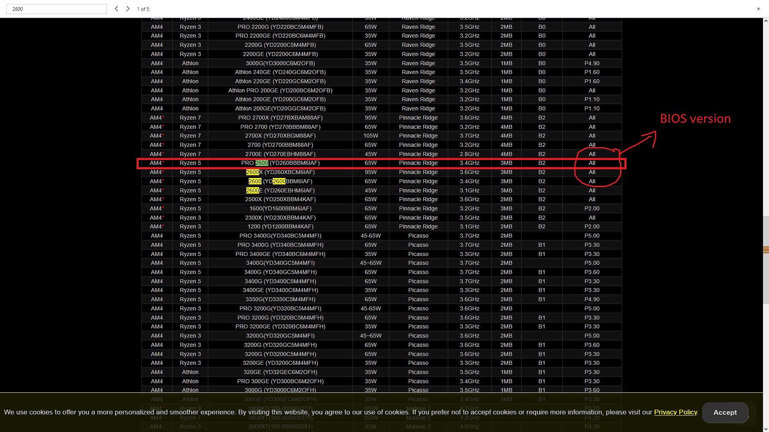Viewport: 769px width, 432px height.
Task: Accept the cookie notice
Action: 725,412
